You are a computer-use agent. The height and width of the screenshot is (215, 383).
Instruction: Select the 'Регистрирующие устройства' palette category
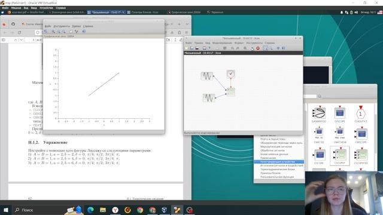(279, 162)
